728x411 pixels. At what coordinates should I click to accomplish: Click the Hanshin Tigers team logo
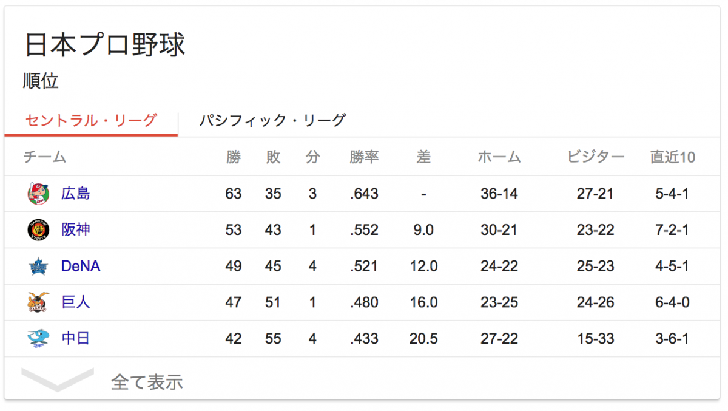[x=36, y=230]
